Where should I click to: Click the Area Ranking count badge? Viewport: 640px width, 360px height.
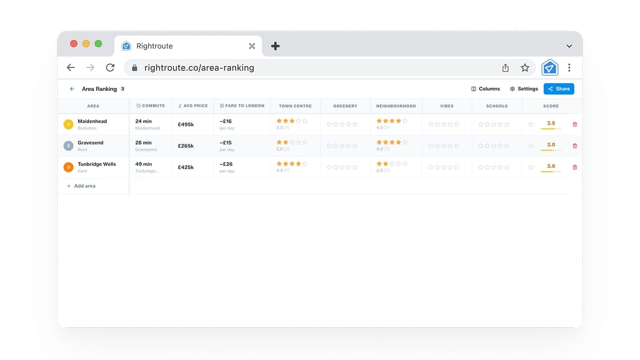[x=123, y=89]
